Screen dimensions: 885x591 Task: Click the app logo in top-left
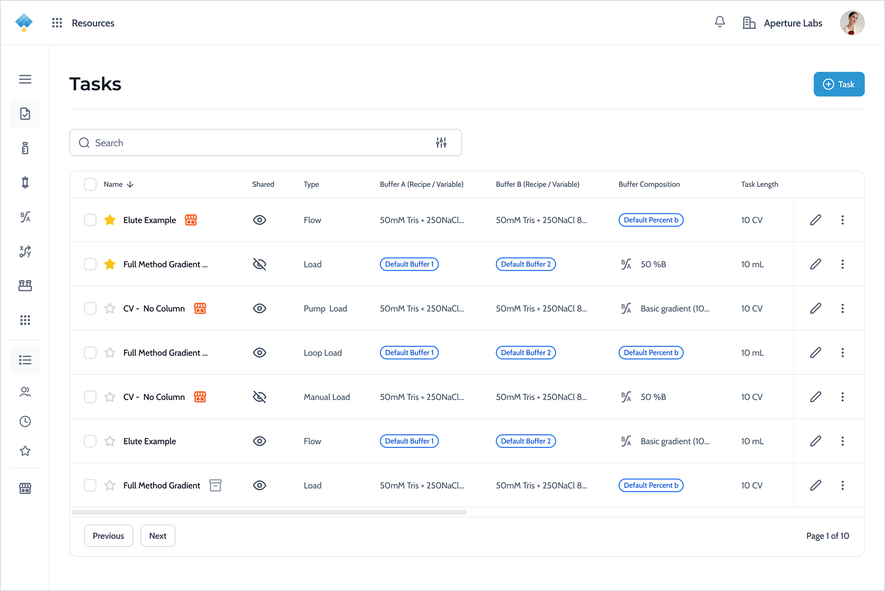(24, 23)
